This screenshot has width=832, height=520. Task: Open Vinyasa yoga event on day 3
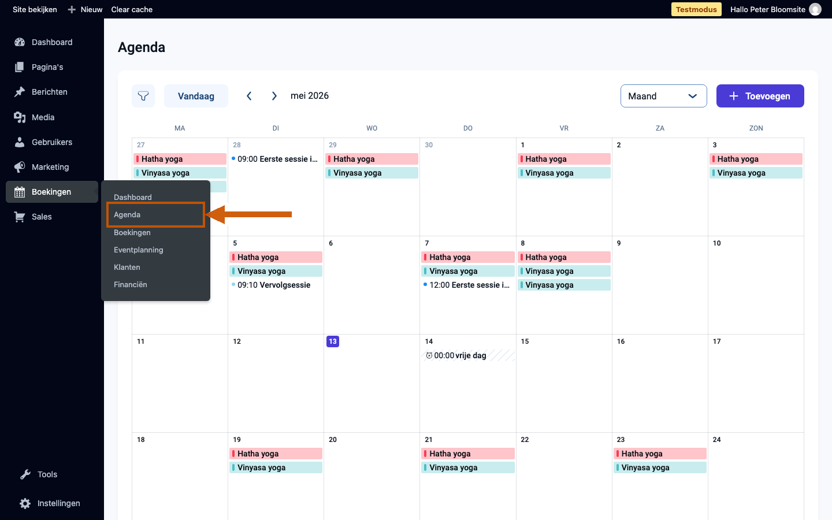click(756, 173)
